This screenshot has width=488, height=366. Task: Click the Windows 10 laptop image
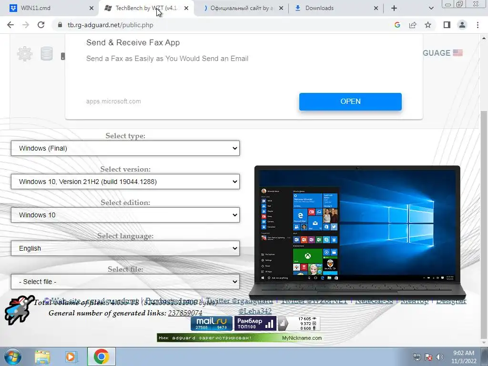click(357, 232)
